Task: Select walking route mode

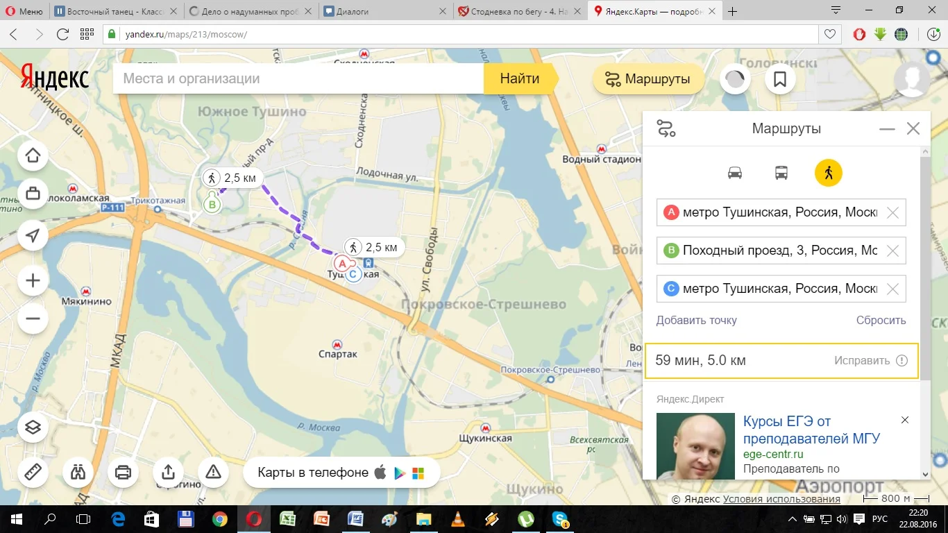Action: click(x=828, y=173)
